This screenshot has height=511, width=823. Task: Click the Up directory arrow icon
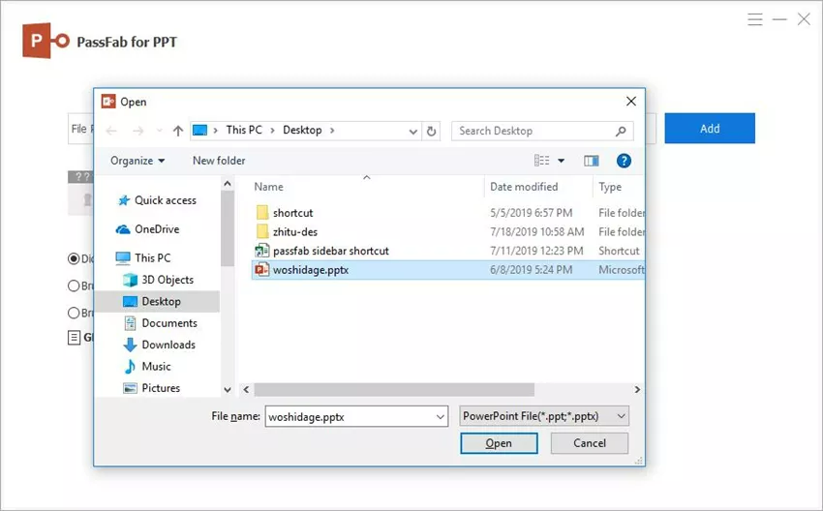point(178,131)
